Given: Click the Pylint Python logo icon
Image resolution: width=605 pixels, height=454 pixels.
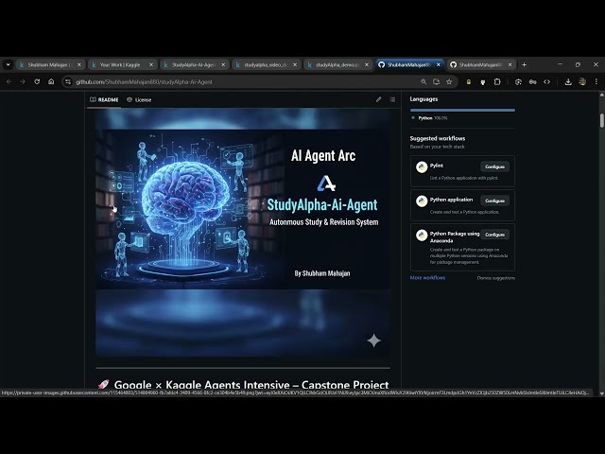Looking at the screenshot, I should click(x=422, y=167).
